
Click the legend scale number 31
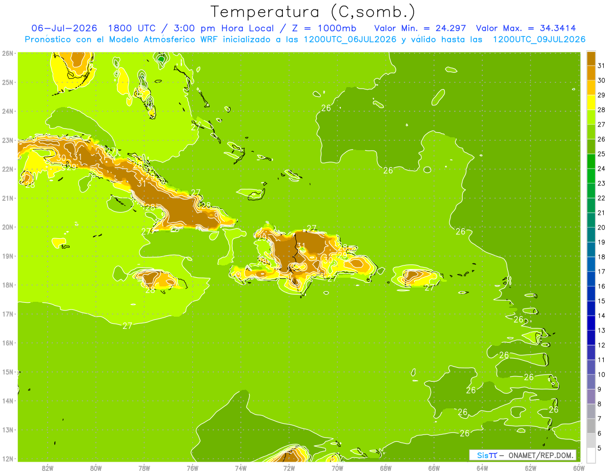[x=601, y=66]
